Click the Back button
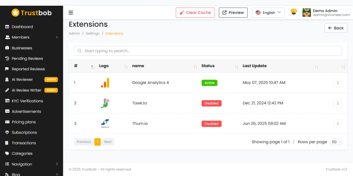The image size is (353, 176). tap(336, 28)
